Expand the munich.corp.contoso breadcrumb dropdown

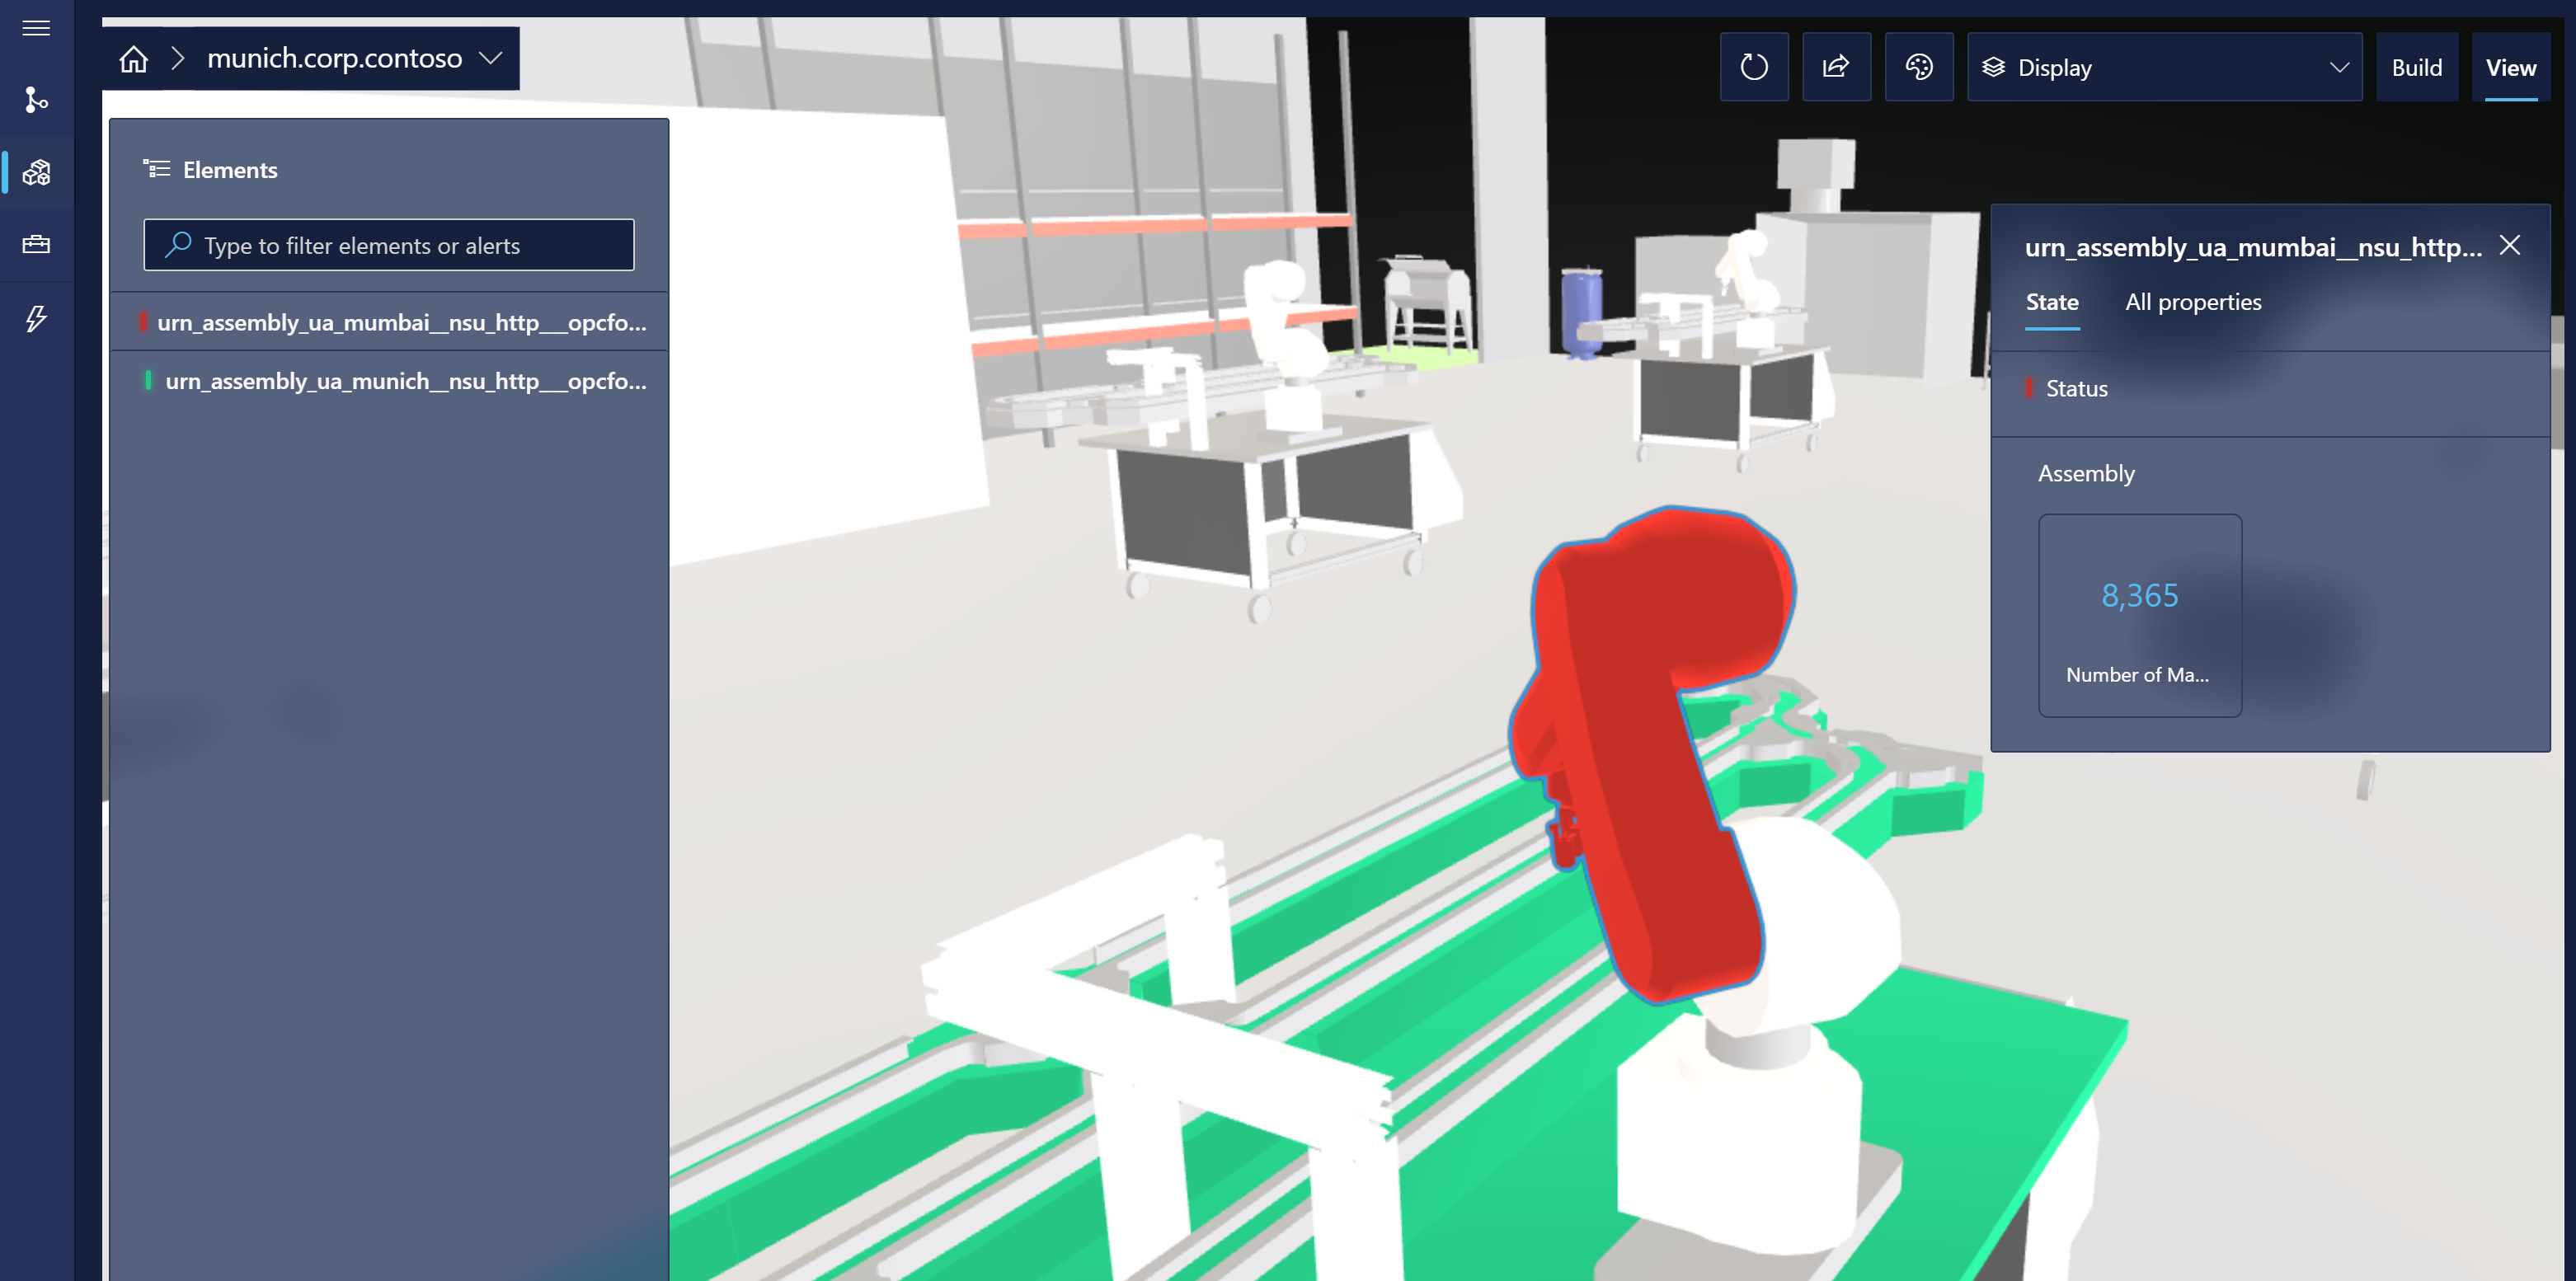point(495,58)
